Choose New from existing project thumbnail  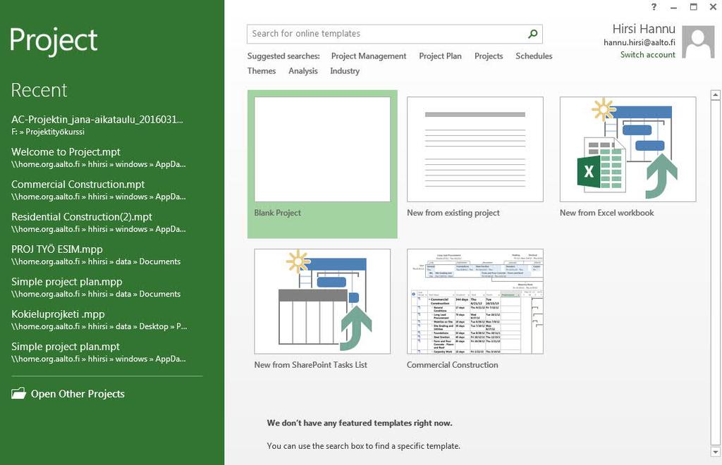[x=475, y=149]
